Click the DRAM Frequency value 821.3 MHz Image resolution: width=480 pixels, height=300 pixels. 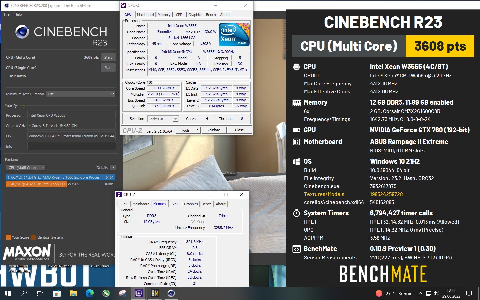click(195, 242)
